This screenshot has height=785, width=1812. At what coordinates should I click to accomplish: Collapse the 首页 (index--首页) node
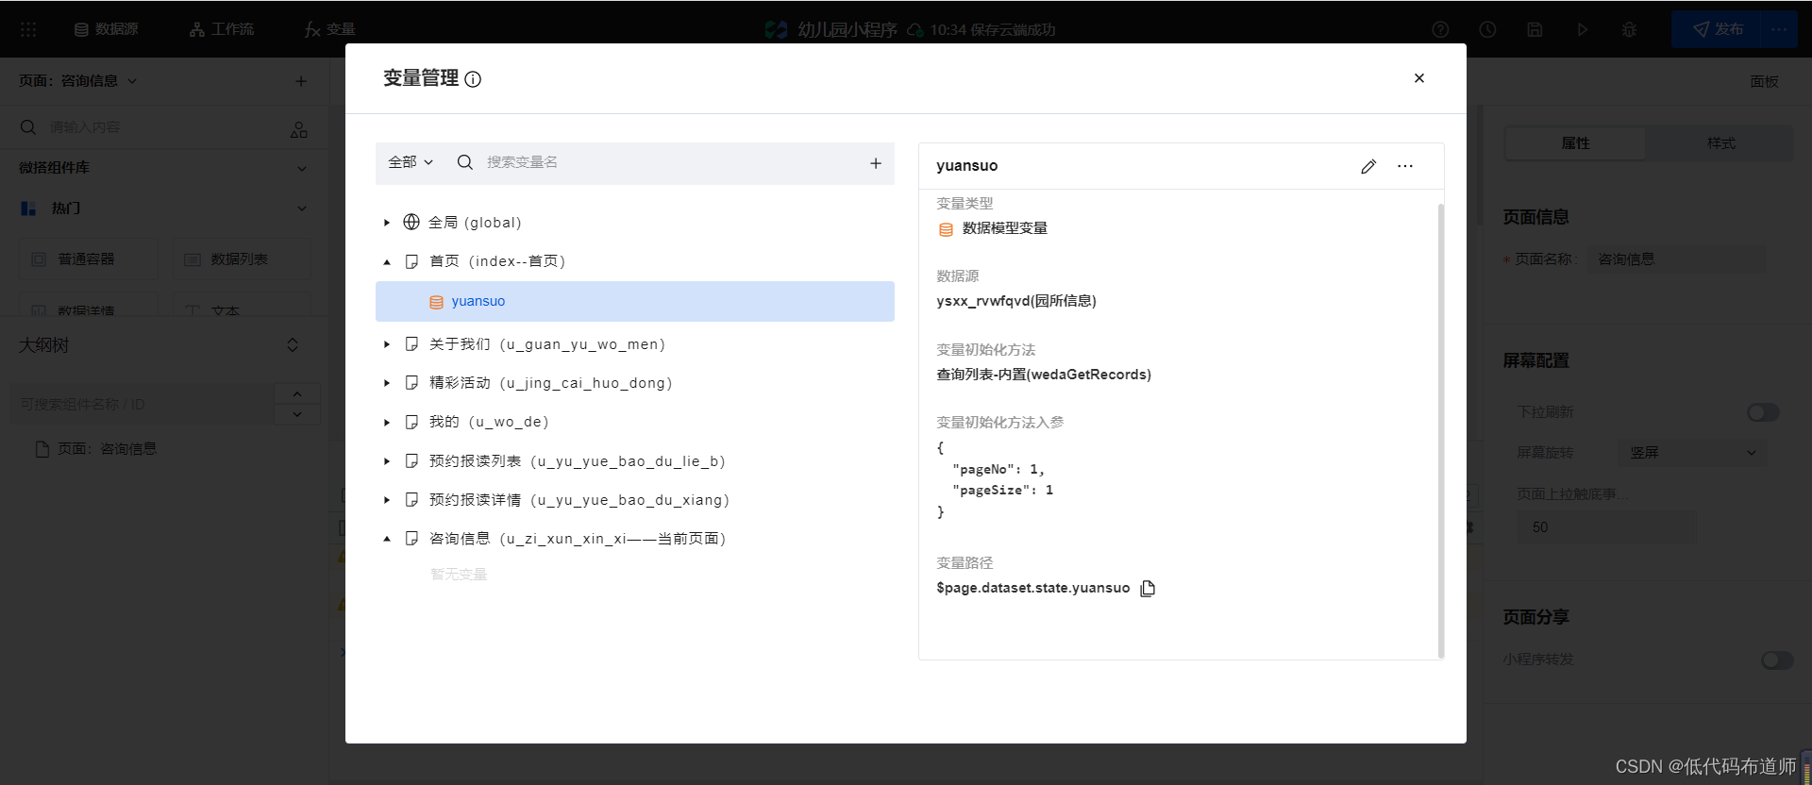tap(387, 261)
